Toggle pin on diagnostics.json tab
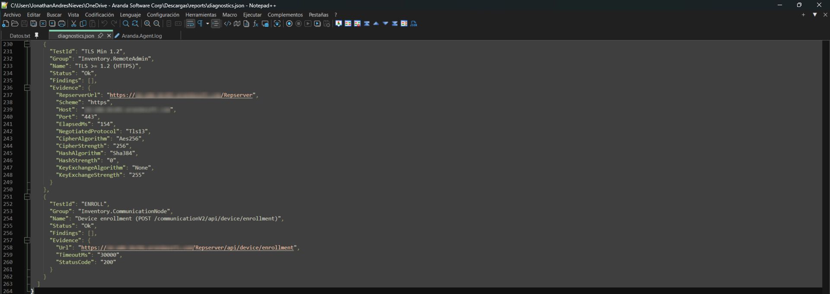830x294 pixels. (x=100, y=35)
